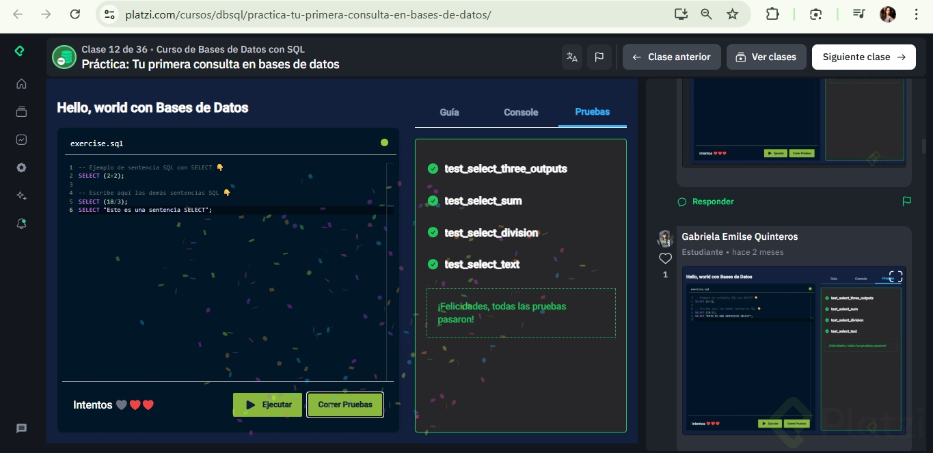Go back with browser back arrow
Screen dimensions: 933x453
[x=18, y=14]
